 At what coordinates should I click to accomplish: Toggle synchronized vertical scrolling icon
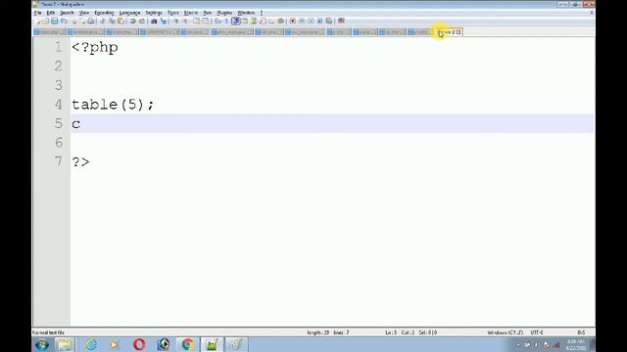pyautogui.click(x=196, y=21)
